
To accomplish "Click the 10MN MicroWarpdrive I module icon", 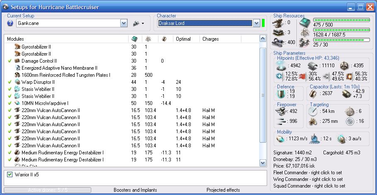I will [17, 103].
